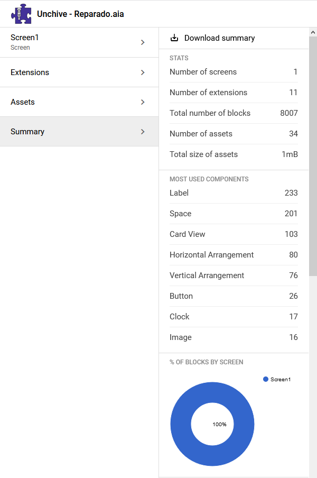Open the Assets navigation item
This screenshot has width=317, height=478.
click(x=63, y=102)
